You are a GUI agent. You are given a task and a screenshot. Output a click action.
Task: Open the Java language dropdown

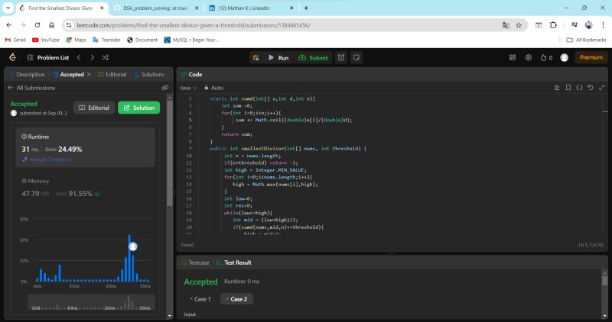coord(187,88)
